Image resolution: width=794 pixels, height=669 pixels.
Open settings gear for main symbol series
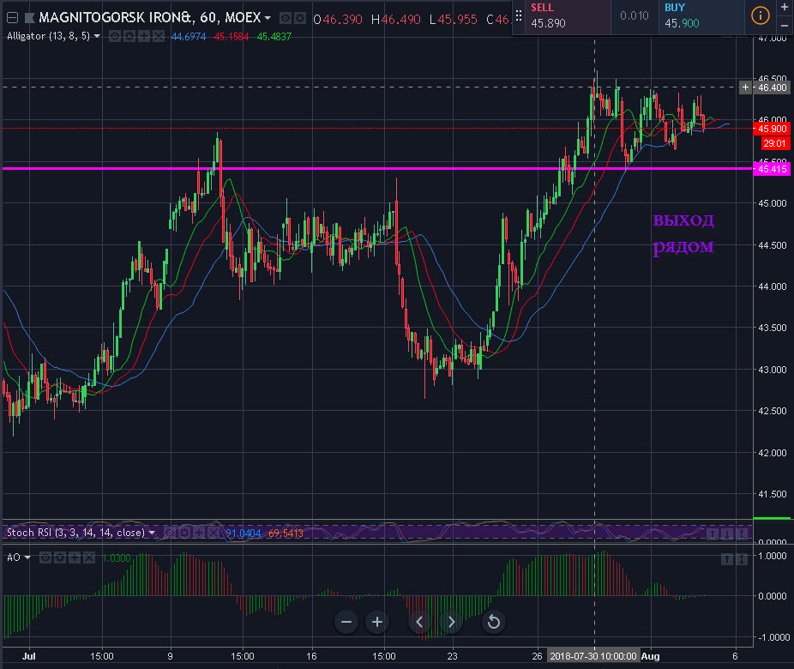click(300, 19)
